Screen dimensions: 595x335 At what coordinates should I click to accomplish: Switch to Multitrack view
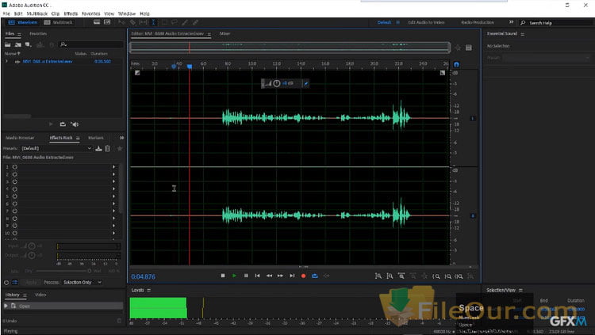point(59,23)
